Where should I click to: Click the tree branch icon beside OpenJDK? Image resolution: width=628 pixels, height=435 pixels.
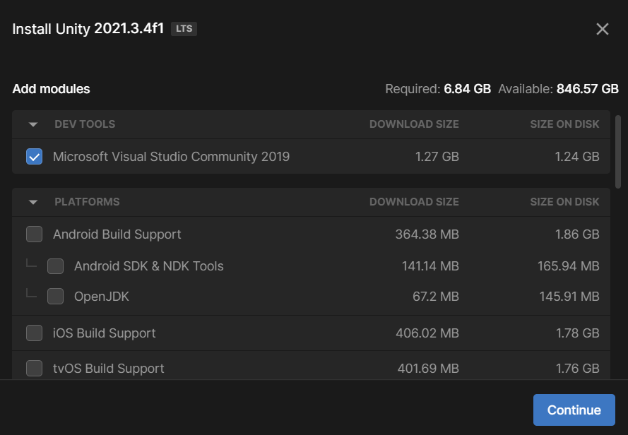31,294
